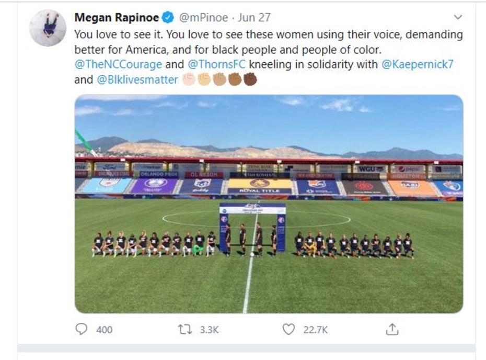Open the @Blklivesmatter mention

137,80
